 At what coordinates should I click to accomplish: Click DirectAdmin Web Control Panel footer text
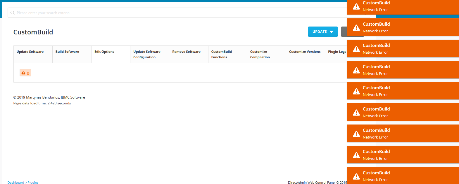click(317, 182)
